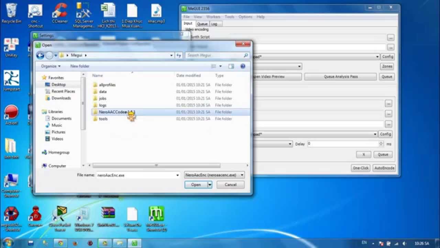Select Pictures under Libraries
This screenshot has height=248, width=440.
point(58,132)
